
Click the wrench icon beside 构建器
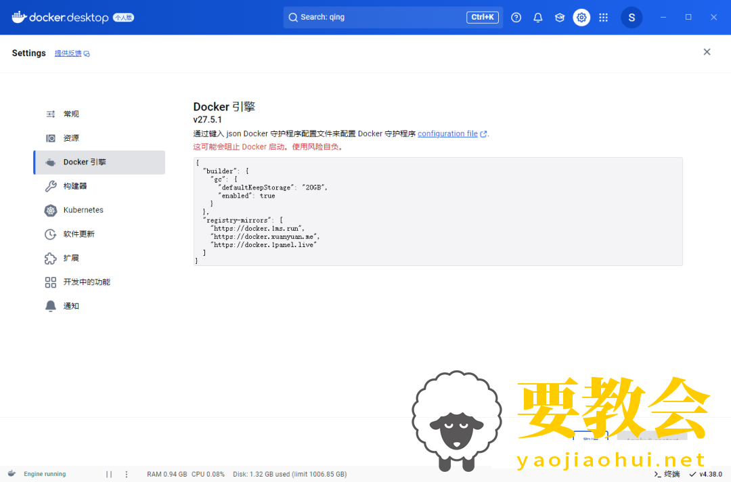50,186
